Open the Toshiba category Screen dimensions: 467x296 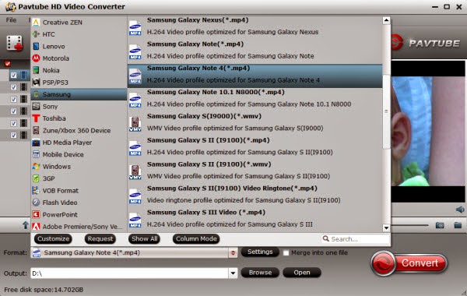click(x=79, y=118)
